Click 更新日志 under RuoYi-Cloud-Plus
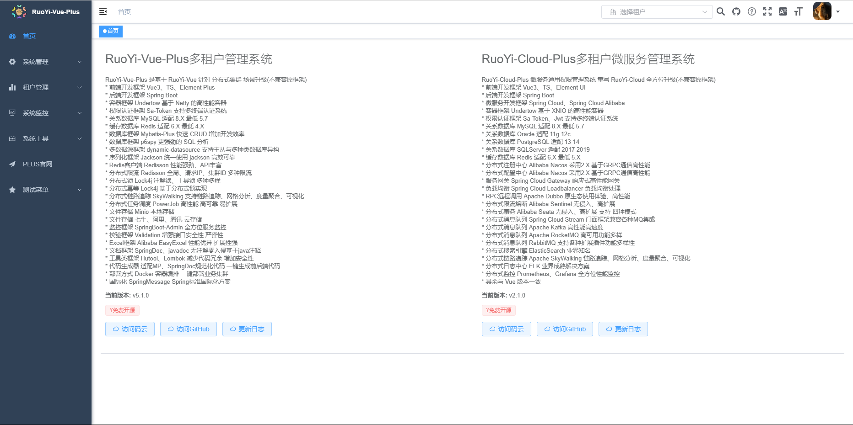The image size is (853, 425). pyautogui.click(x=623, y=329)
